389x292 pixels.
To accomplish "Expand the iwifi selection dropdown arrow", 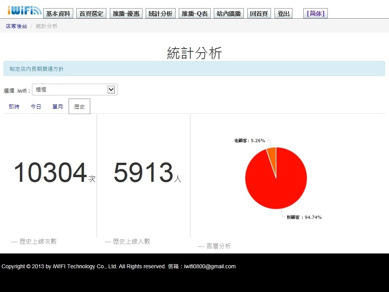I will (x=111, y=90).
